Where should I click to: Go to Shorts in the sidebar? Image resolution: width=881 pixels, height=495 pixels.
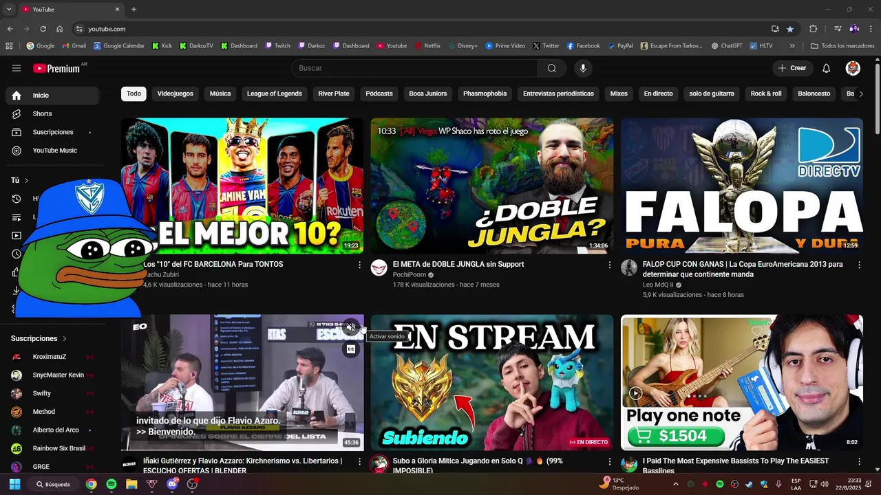click(x=52, y=113)
